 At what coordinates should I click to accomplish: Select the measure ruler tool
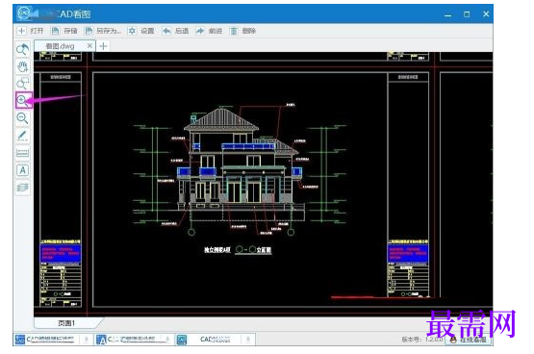23,153
